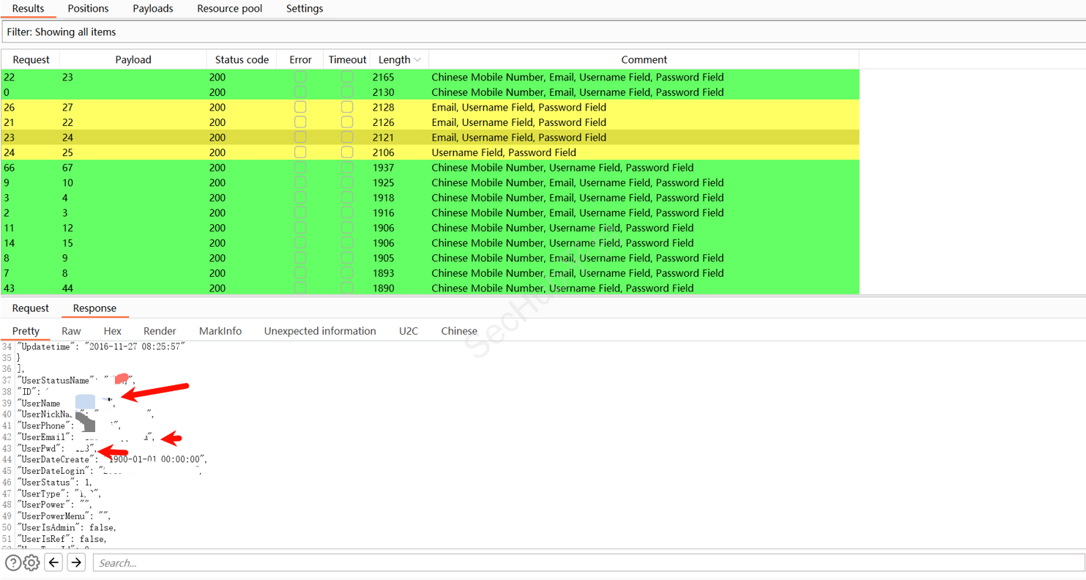The height and width of the screenshot is (580, 1086).
Task: Open search settings gear icon
Action: [31, 562]
